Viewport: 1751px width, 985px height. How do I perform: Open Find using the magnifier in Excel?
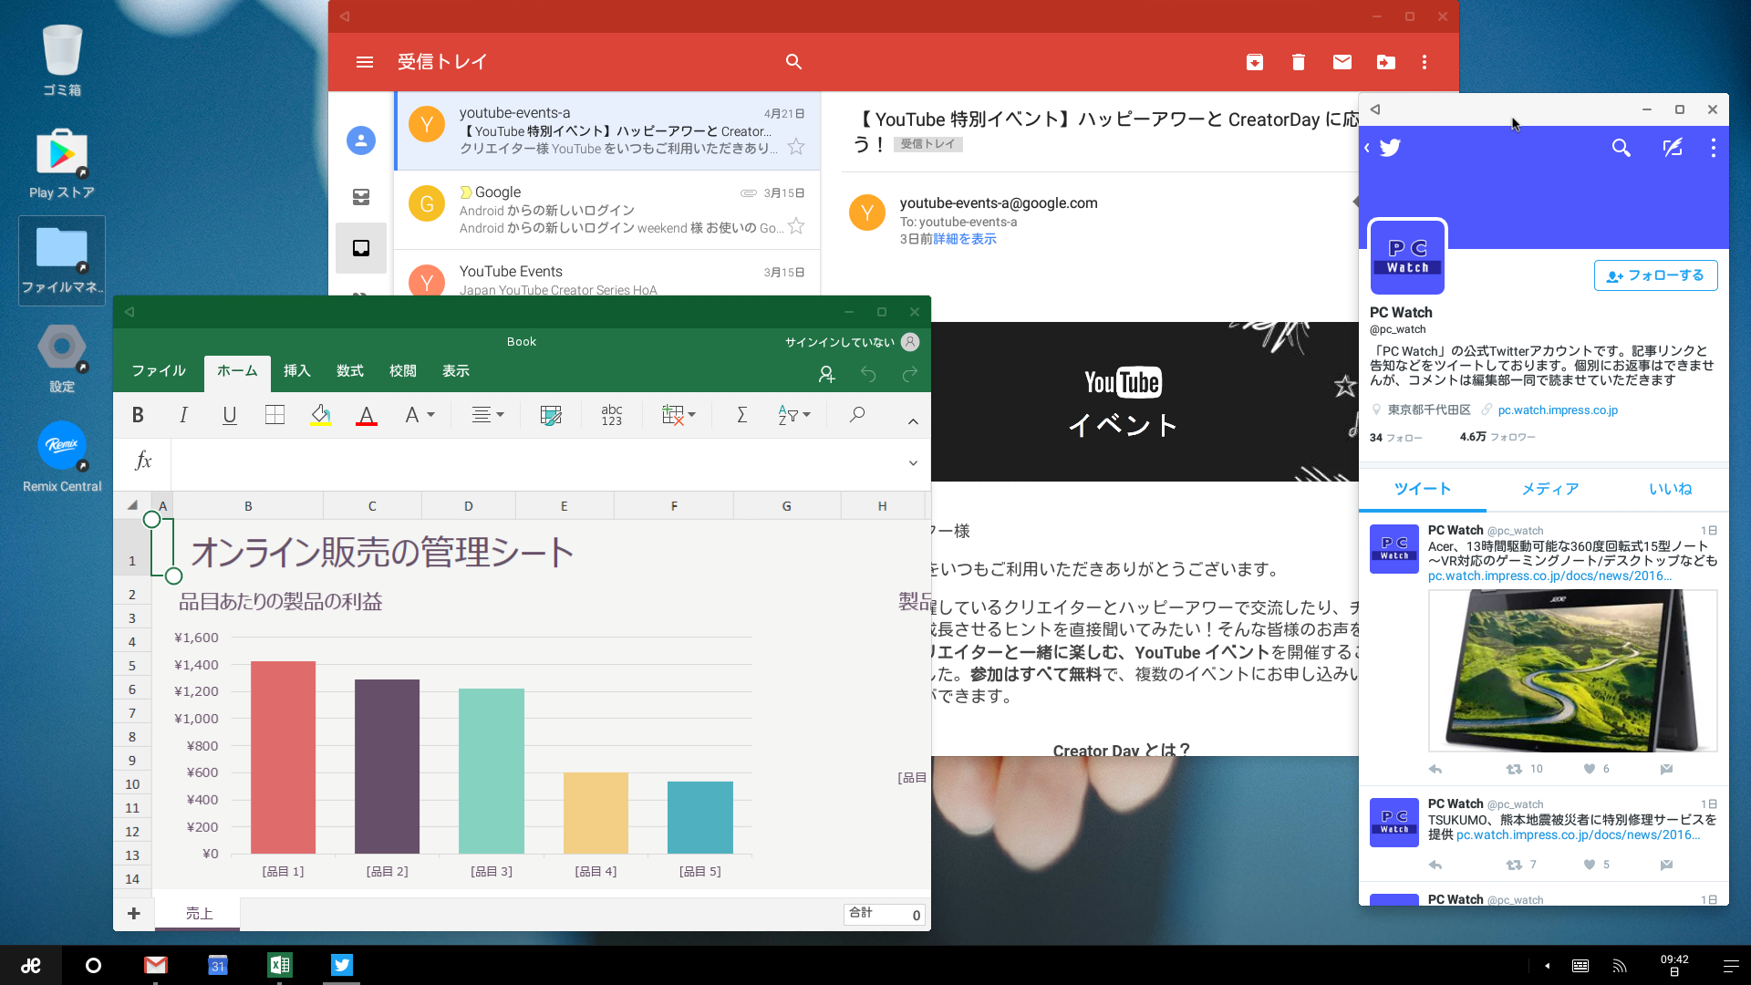pyautogui.click(x=856, y=415)
